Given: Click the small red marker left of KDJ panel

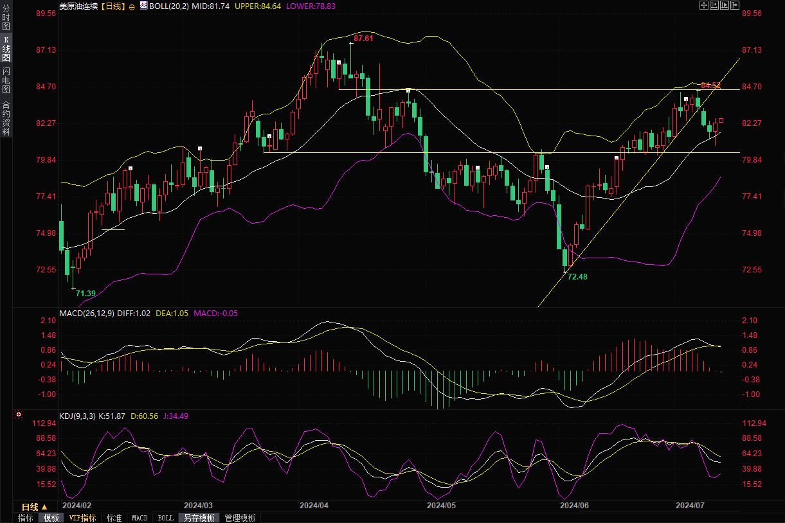Looking at the screenshot, I should (x=18, y=415).
